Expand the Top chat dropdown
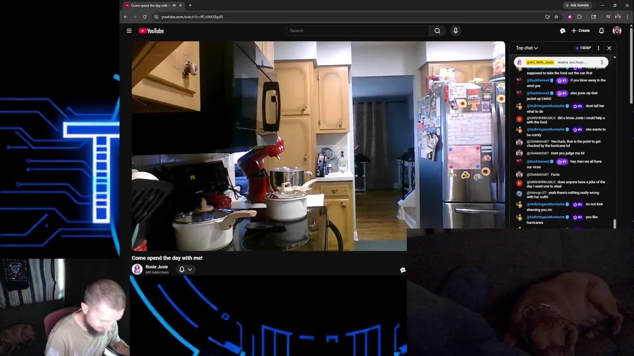This screenshot has height=356, width=634. pyautogui.click(x=527, y=48)
